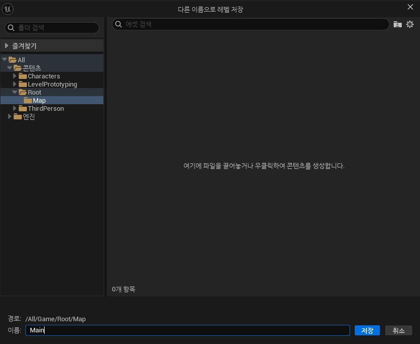Expand the LevelPrototyping folder arrow
This screenshot has height=344, width=420.
click(15, 84)
